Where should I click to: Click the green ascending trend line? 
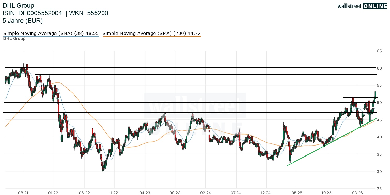point(332,142)
